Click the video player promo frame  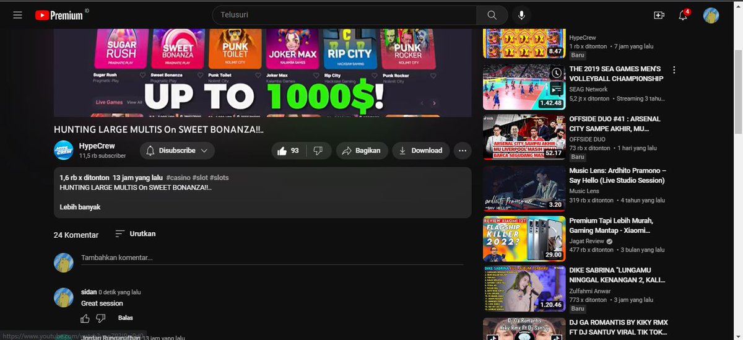(x=263, y=72)
